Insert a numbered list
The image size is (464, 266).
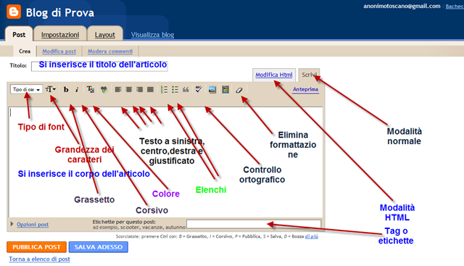point(164,89)
